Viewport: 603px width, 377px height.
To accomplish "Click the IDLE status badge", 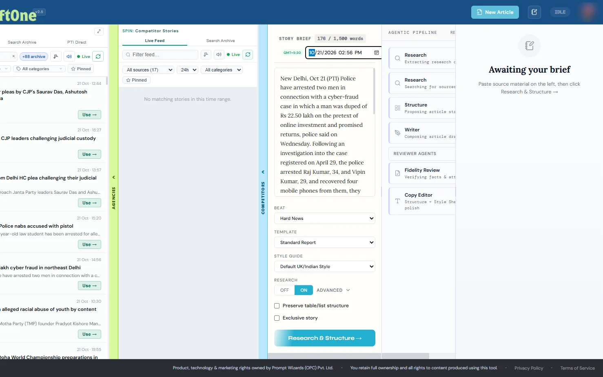I will coord(560,12).
